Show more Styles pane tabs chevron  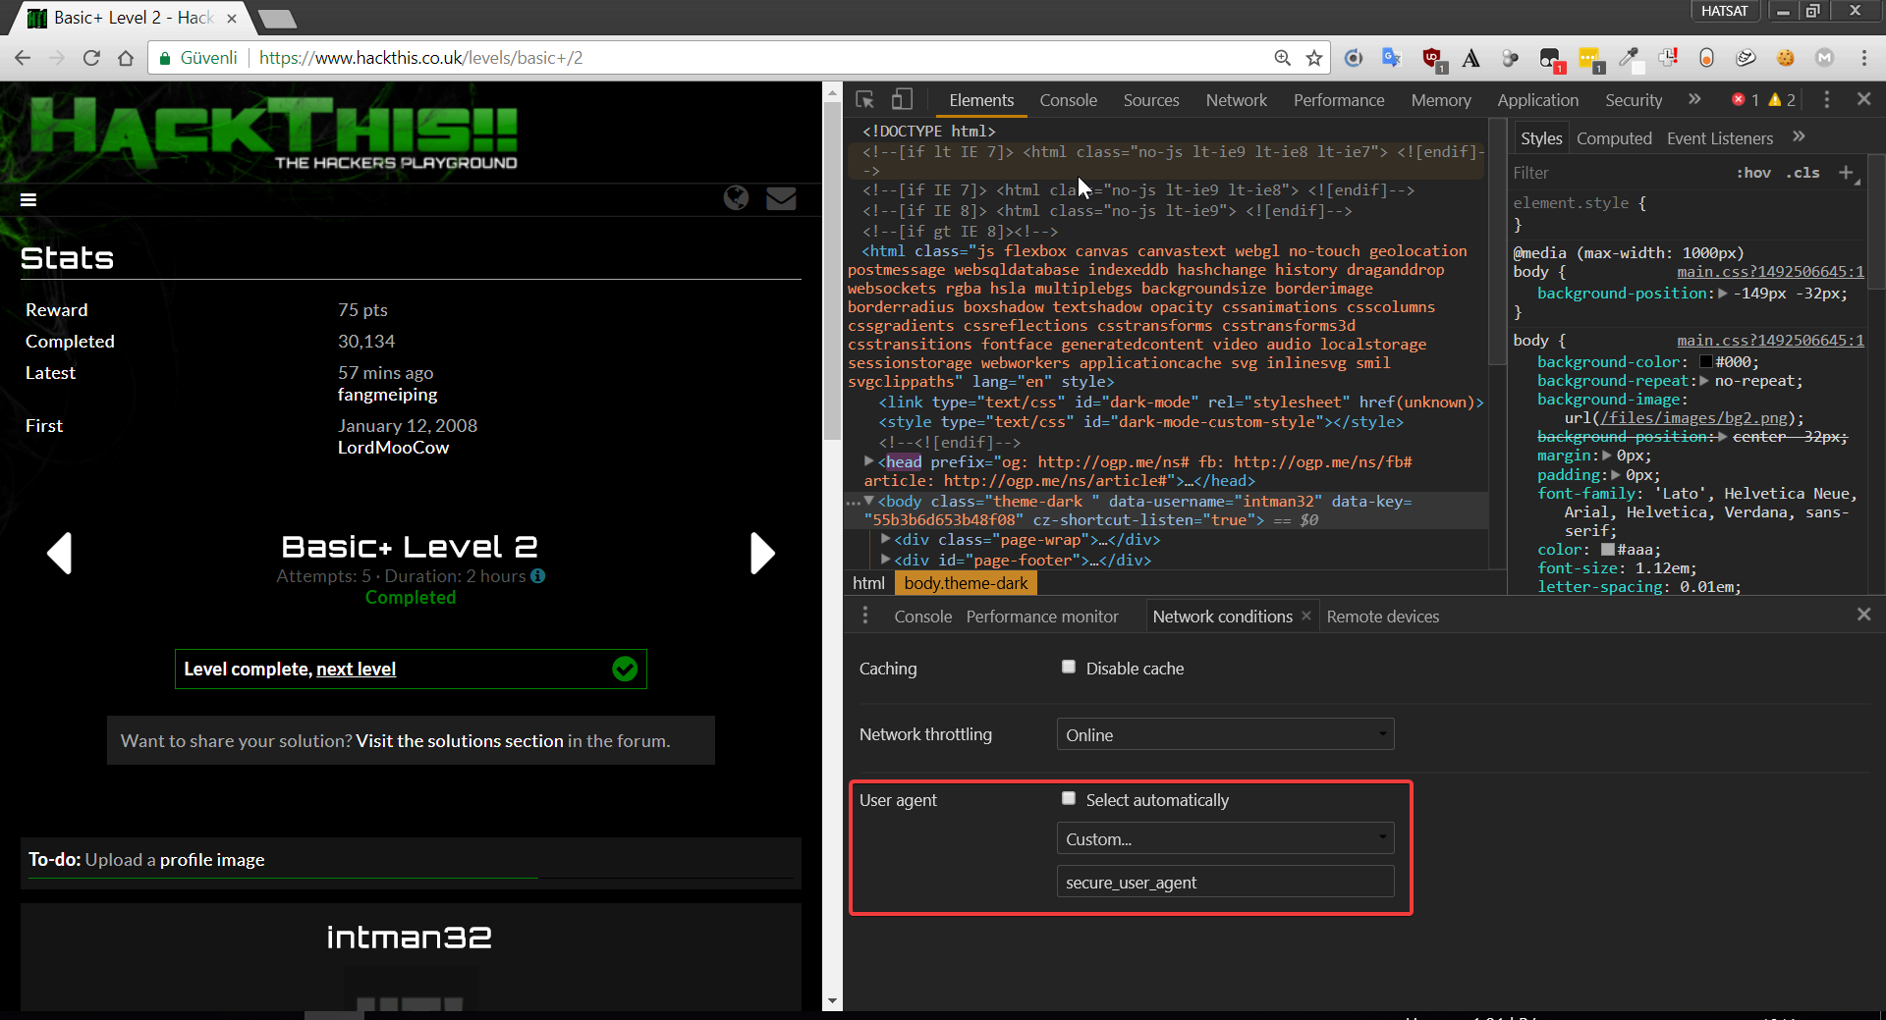[x=1799, y=137]
